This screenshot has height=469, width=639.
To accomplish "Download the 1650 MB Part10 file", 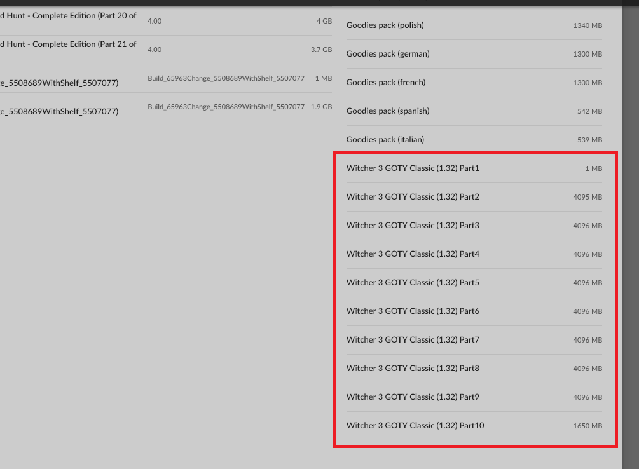I will coord(415,426).
